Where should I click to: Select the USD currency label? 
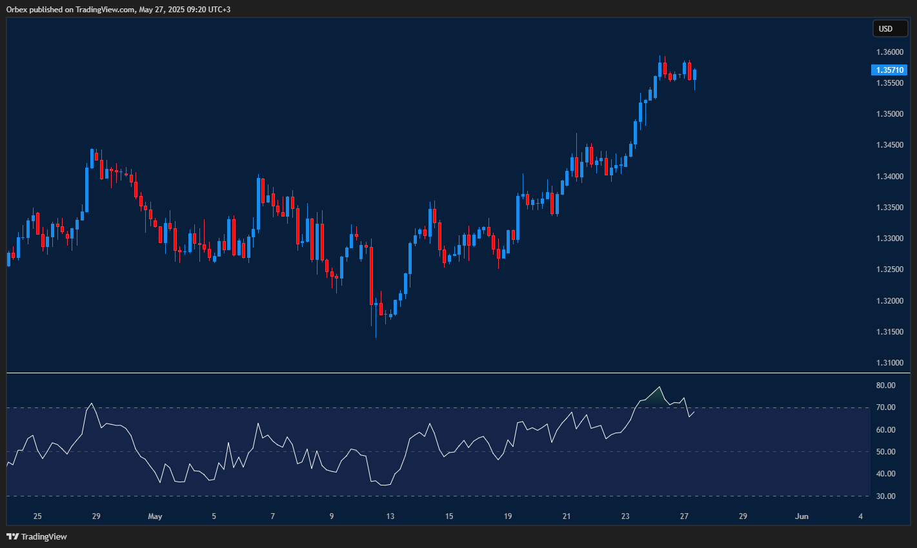(890, 28)
